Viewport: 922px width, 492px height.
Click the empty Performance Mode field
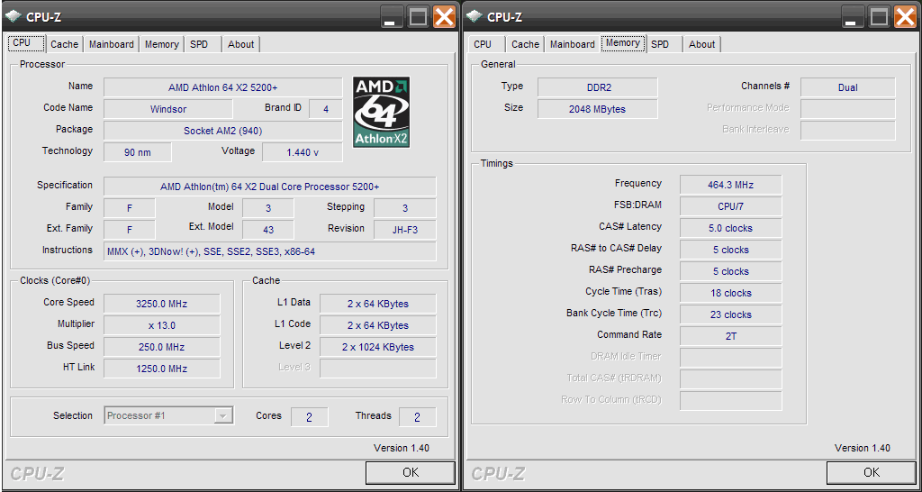[848, 109]
